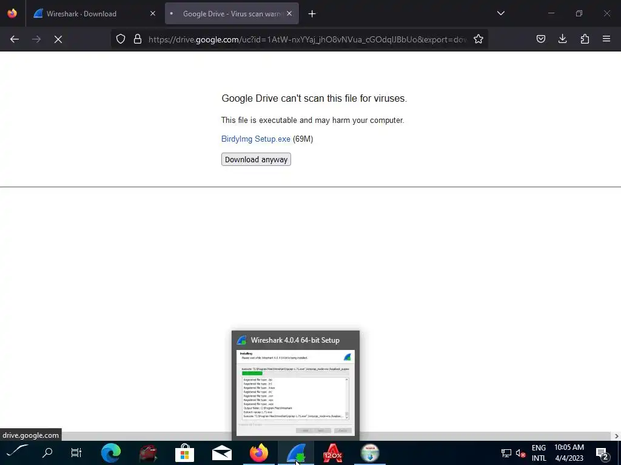Screen dimensions: 621x465
Task: Click the muted volume tray icon
Action: point(520,453)
